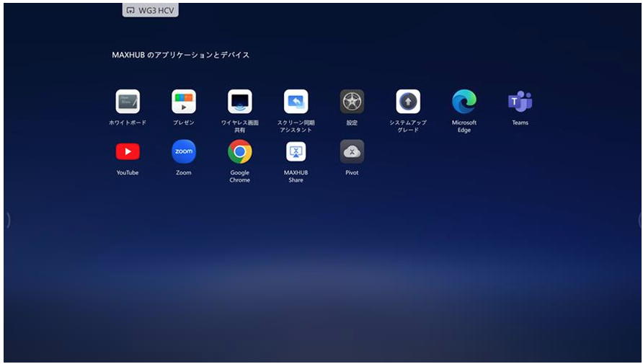
Task: Launch MAXHUB Share app
Action: coord(296,151)
